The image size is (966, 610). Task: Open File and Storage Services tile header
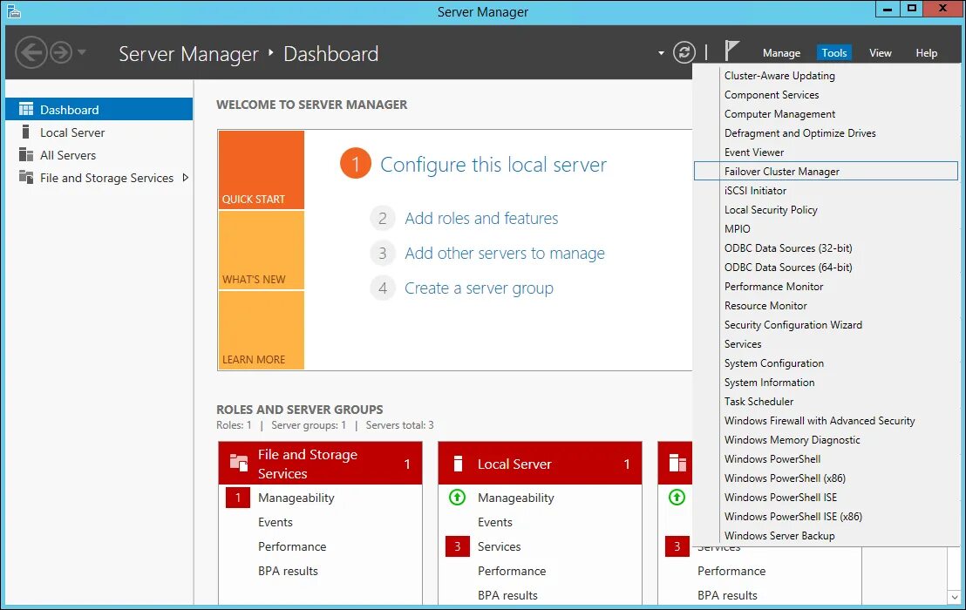pos(320,463)
